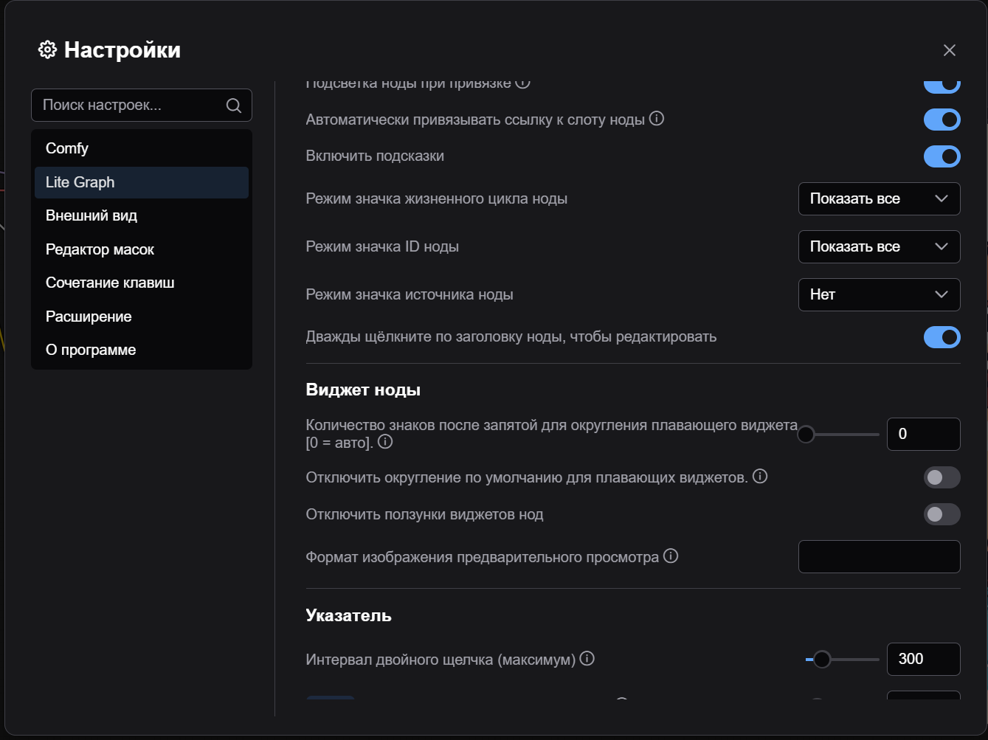Click info icon next to 'Интервал двойного щелчка'

coord(587,659)
